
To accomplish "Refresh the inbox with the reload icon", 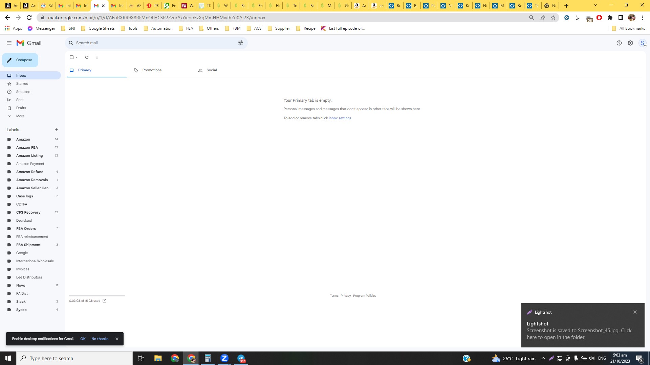I will (87, 57).
